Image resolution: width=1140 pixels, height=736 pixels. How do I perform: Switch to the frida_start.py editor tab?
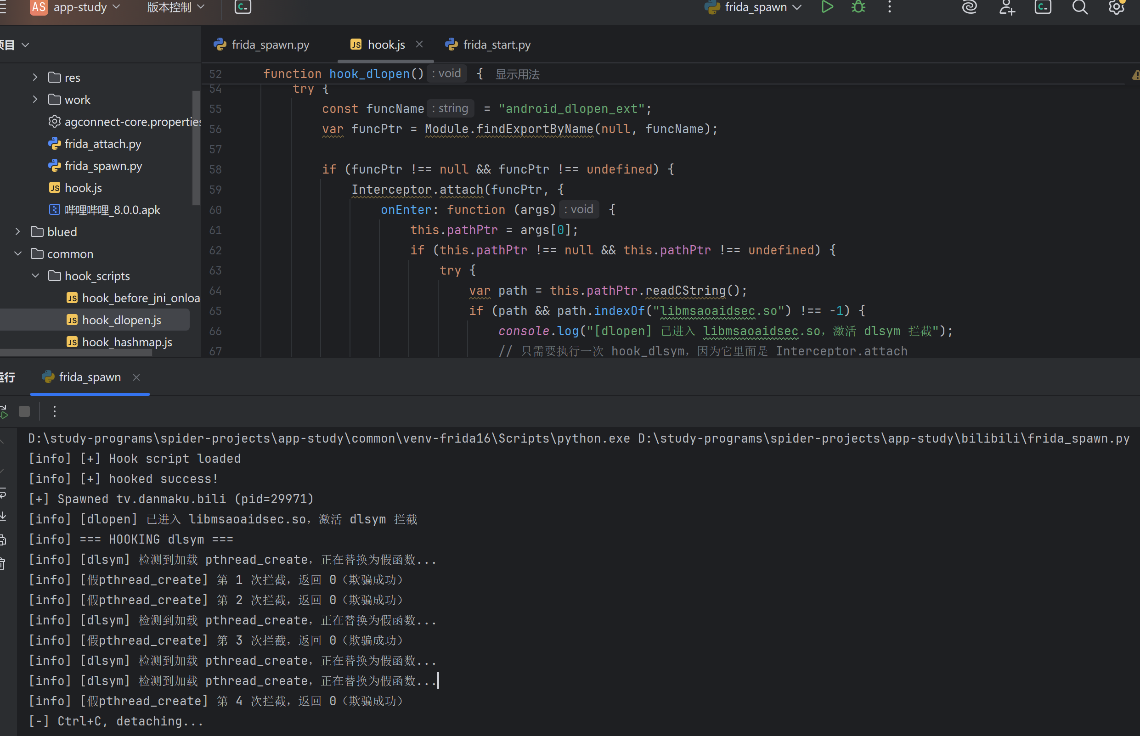pos(488,45)
